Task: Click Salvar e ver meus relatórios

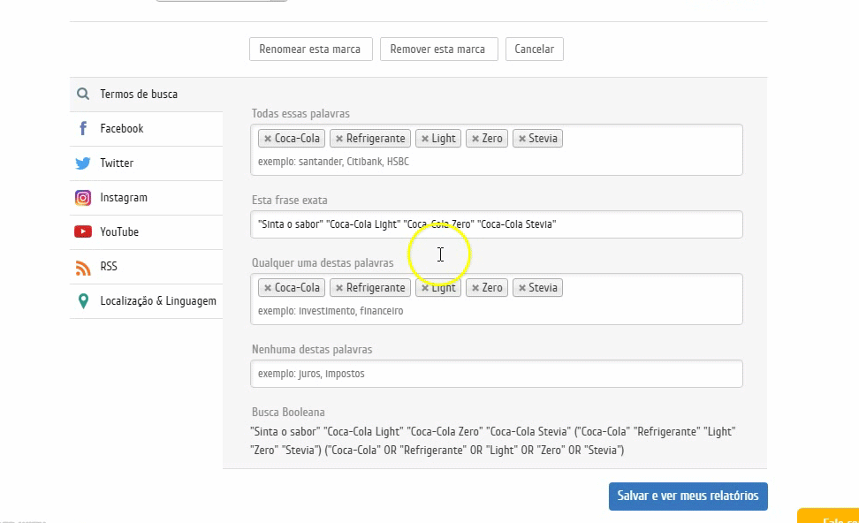Action: point(688,496)
